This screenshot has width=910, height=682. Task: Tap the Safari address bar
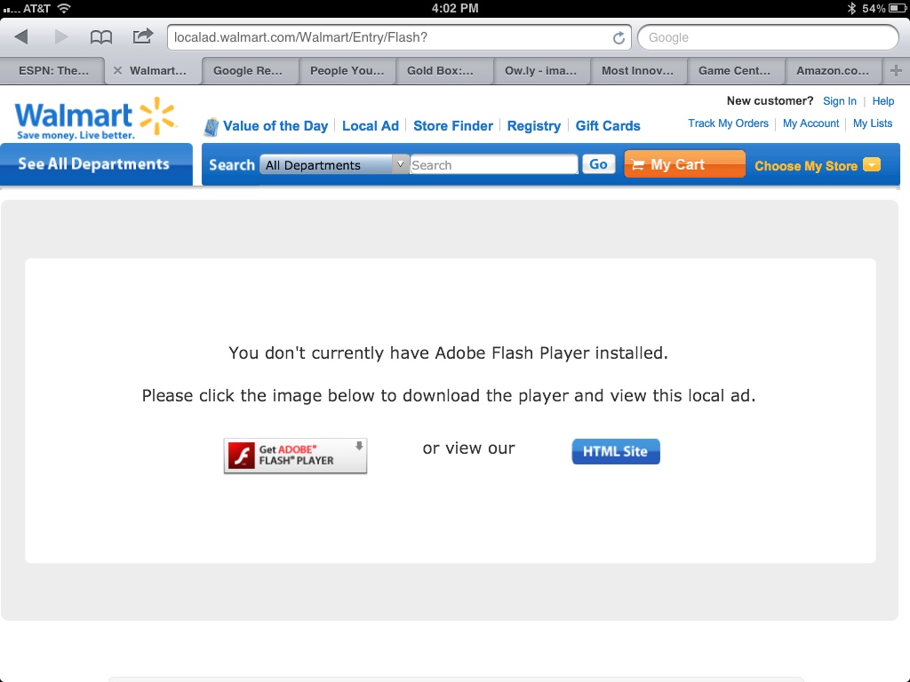(399, 37)
